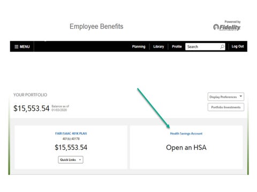Open the Profile menu item

(x=177, y=46)
